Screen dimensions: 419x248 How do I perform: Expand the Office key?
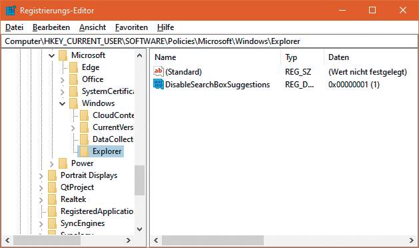click(x=62, y=80)
